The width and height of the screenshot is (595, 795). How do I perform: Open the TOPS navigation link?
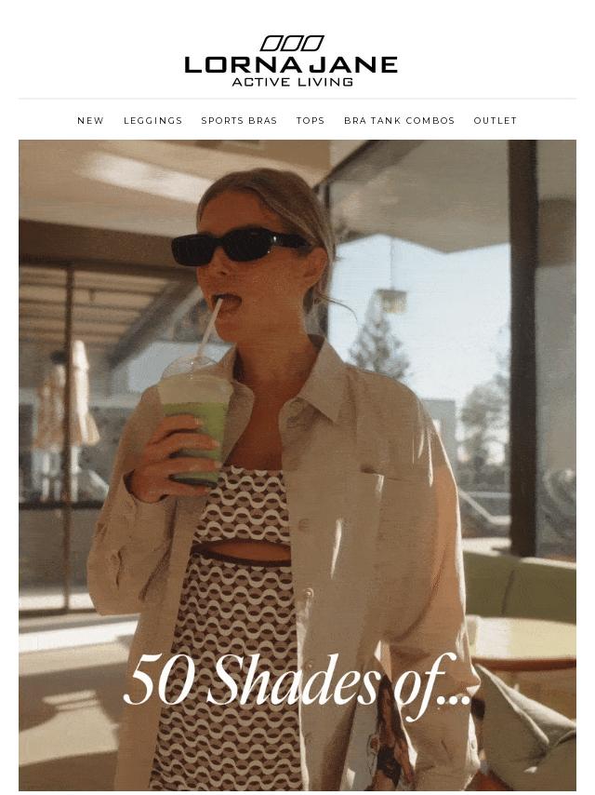(311, 121)
